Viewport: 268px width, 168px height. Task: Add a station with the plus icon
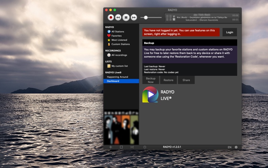click(x=111, y=147)
